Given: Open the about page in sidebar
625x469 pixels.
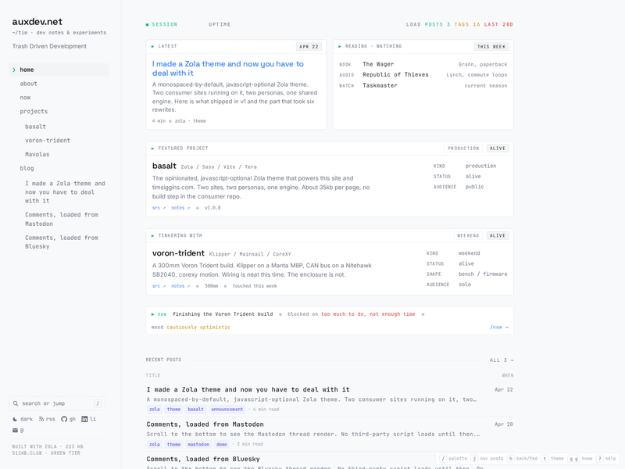Looking at the screenshot, I should click(28, 84).
